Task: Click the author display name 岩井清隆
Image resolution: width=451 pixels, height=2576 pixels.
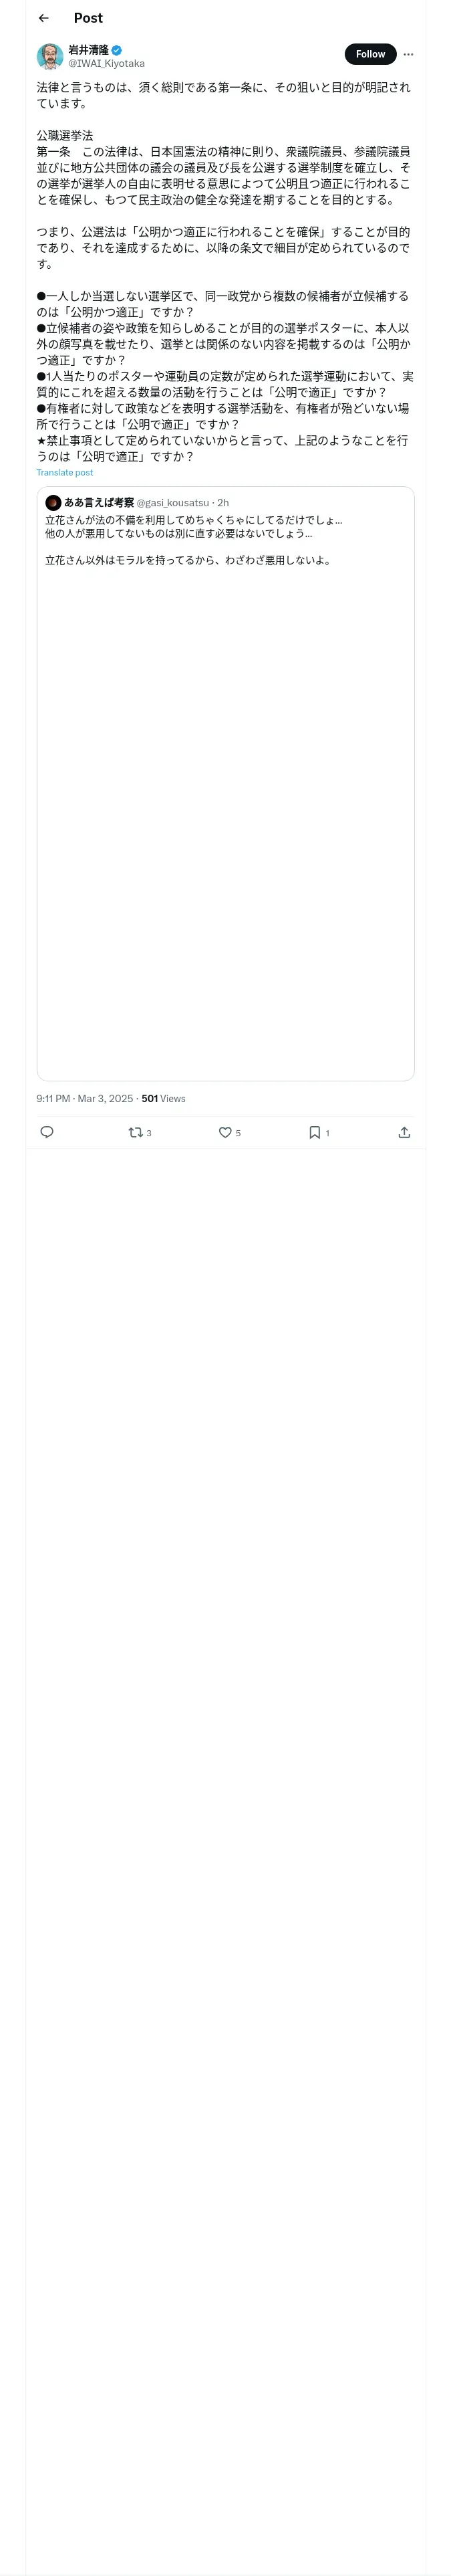Action: point(88,50)
